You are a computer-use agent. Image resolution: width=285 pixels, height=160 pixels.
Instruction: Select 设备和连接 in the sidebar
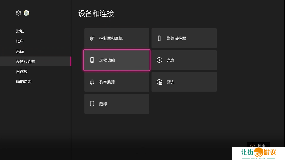coord(26,61)
